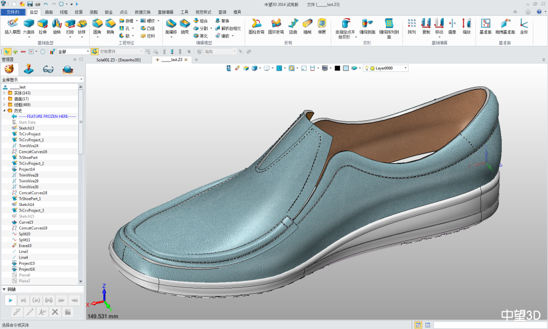
Task: Choose the 抽壳 shell tool
Action: click(185, 23)
